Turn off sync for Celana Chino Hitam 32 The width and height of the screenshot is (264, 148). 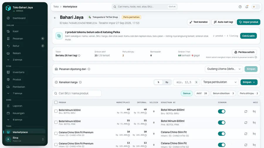coord(221,145)
